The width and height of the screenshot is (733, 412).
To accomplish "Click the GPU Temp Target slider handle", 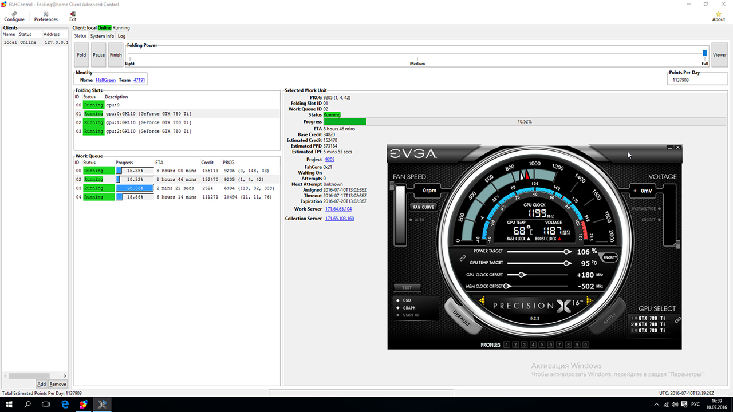I will [x=567, y=263].
